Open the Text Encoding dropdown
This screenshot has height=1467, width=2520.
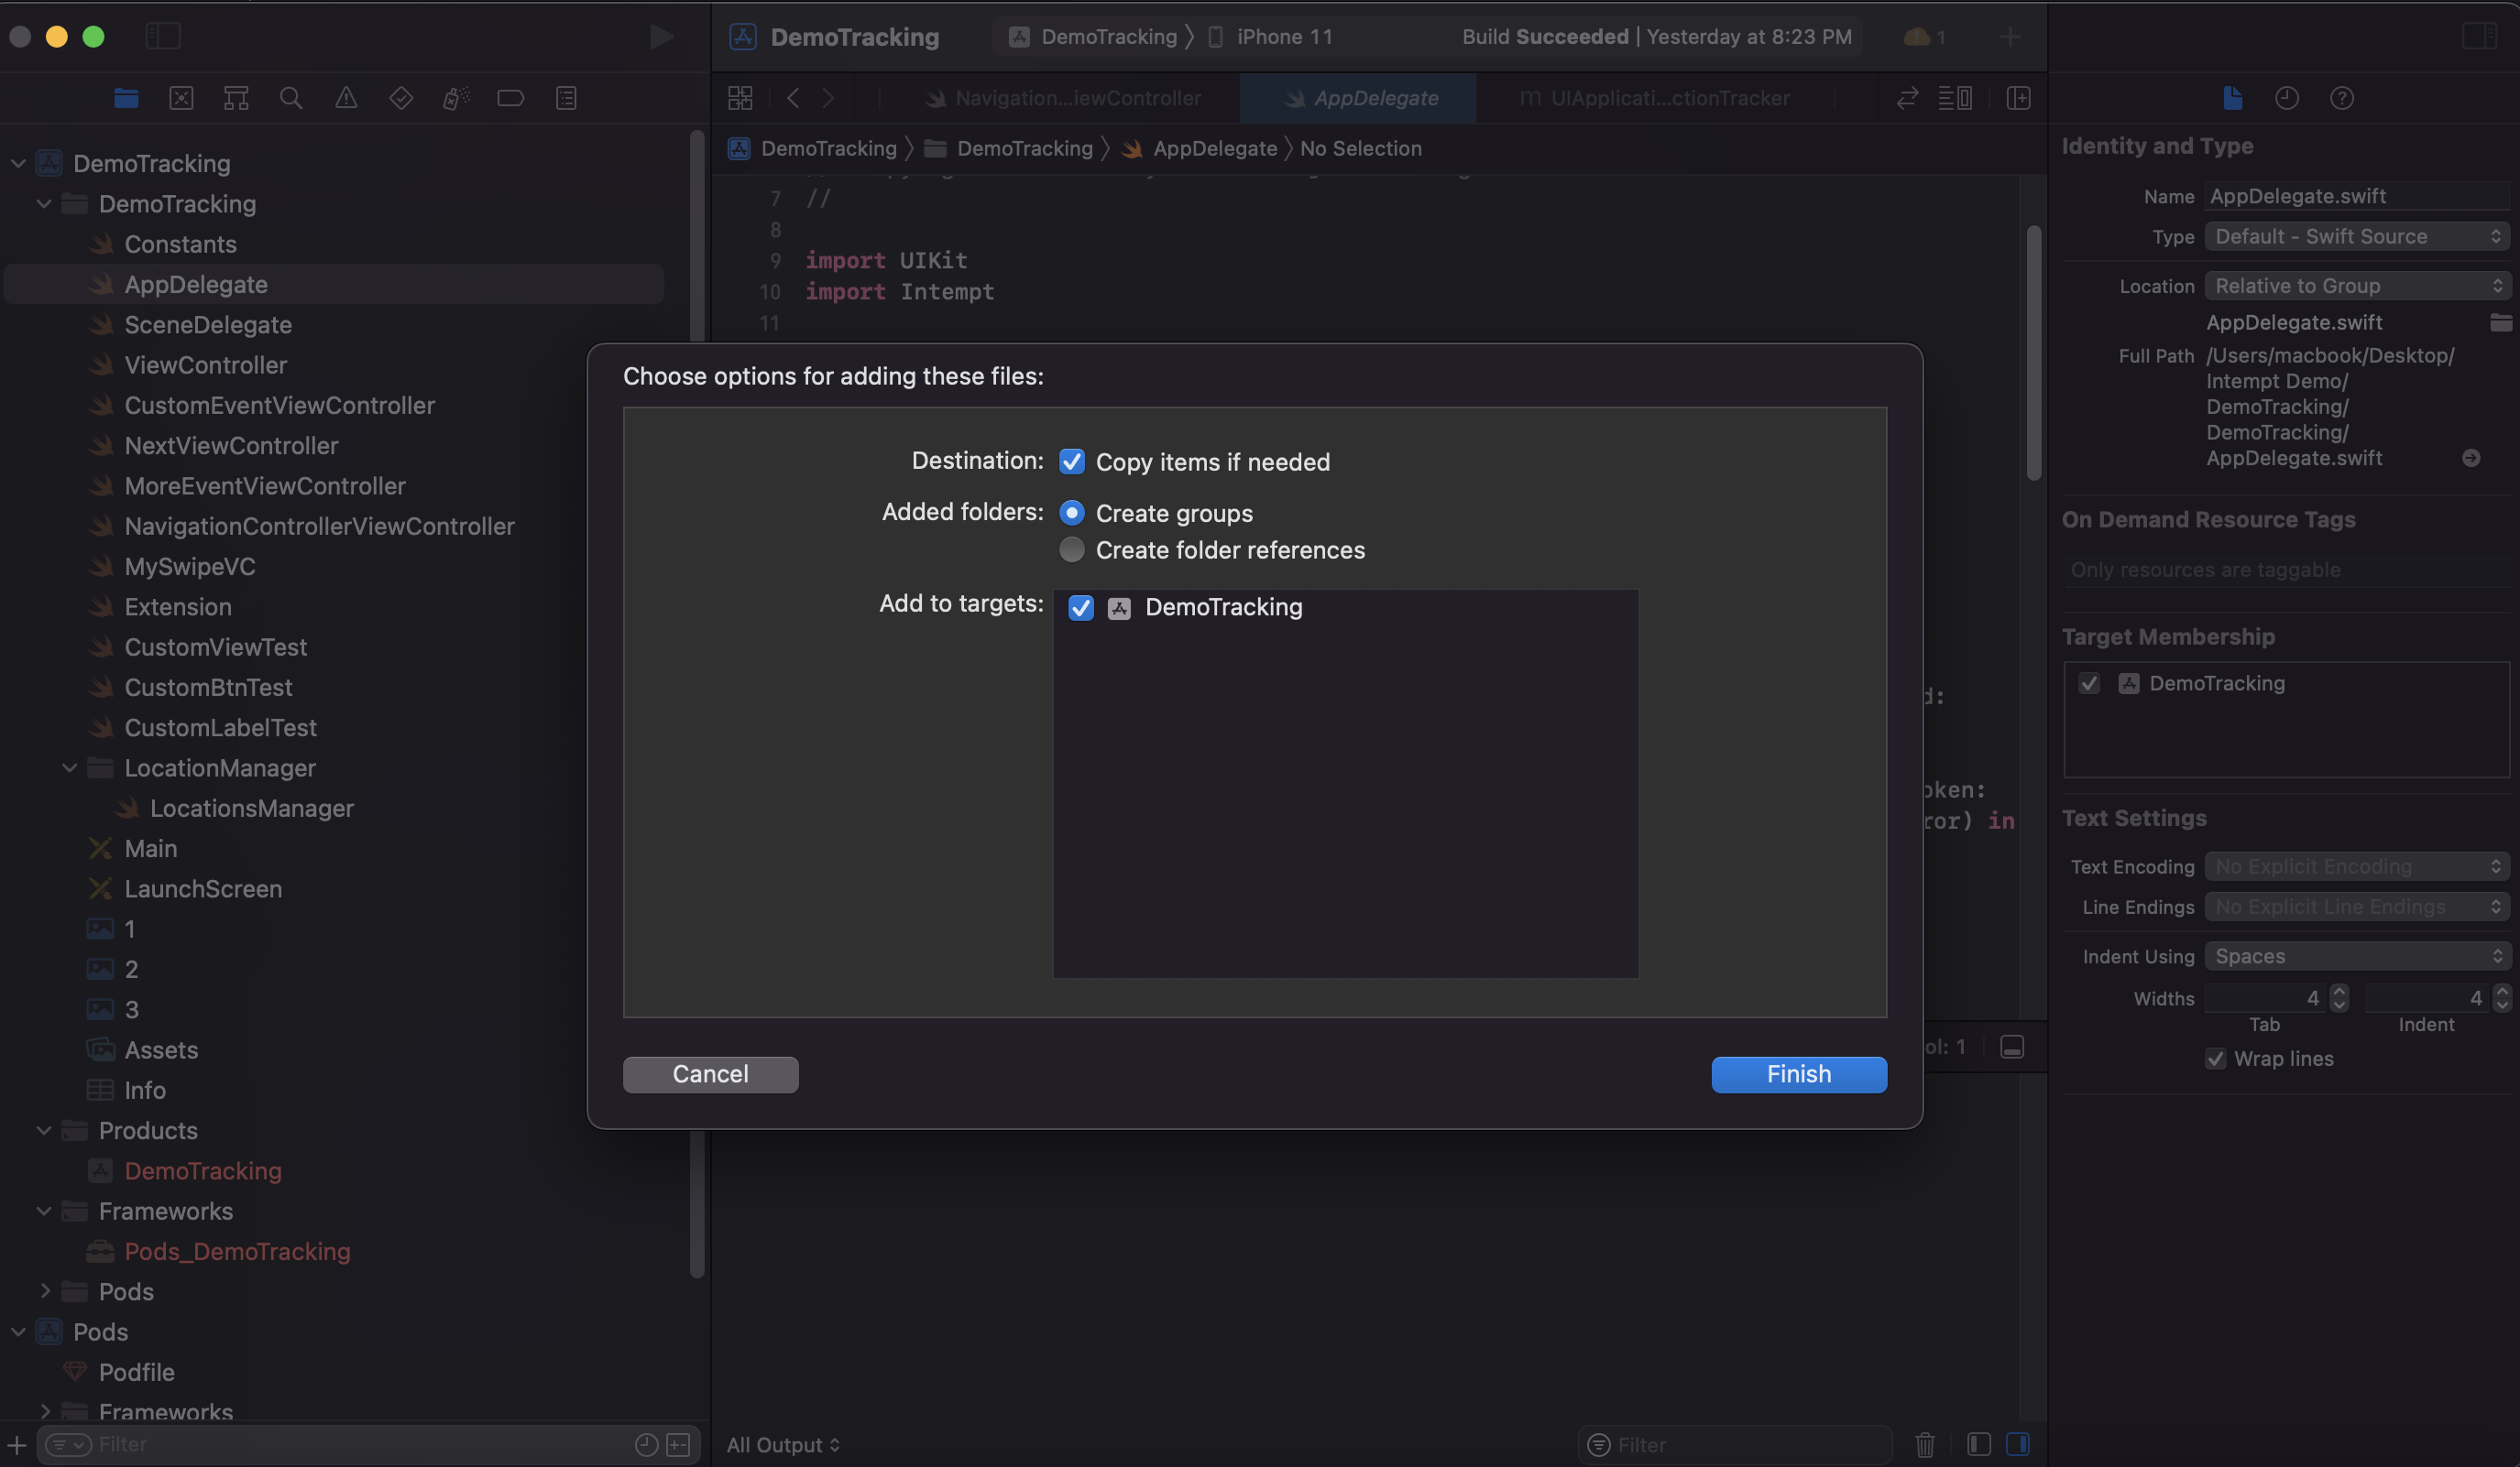pyautogui.click(x=2357, y=866)
